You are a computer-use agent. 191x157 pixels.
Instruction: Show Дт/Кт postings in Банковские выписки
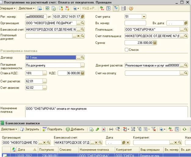point(171,129)
